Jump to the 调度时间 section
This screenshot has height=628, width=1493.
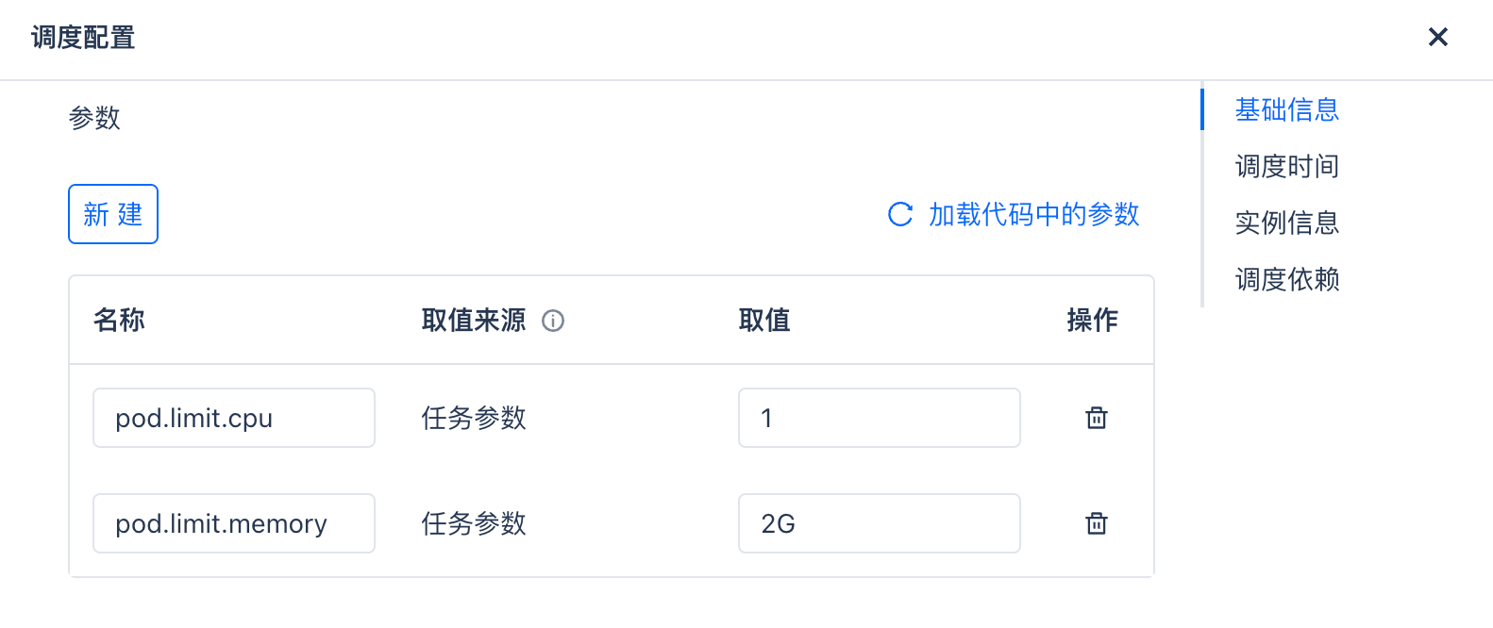click(1286, 166)
